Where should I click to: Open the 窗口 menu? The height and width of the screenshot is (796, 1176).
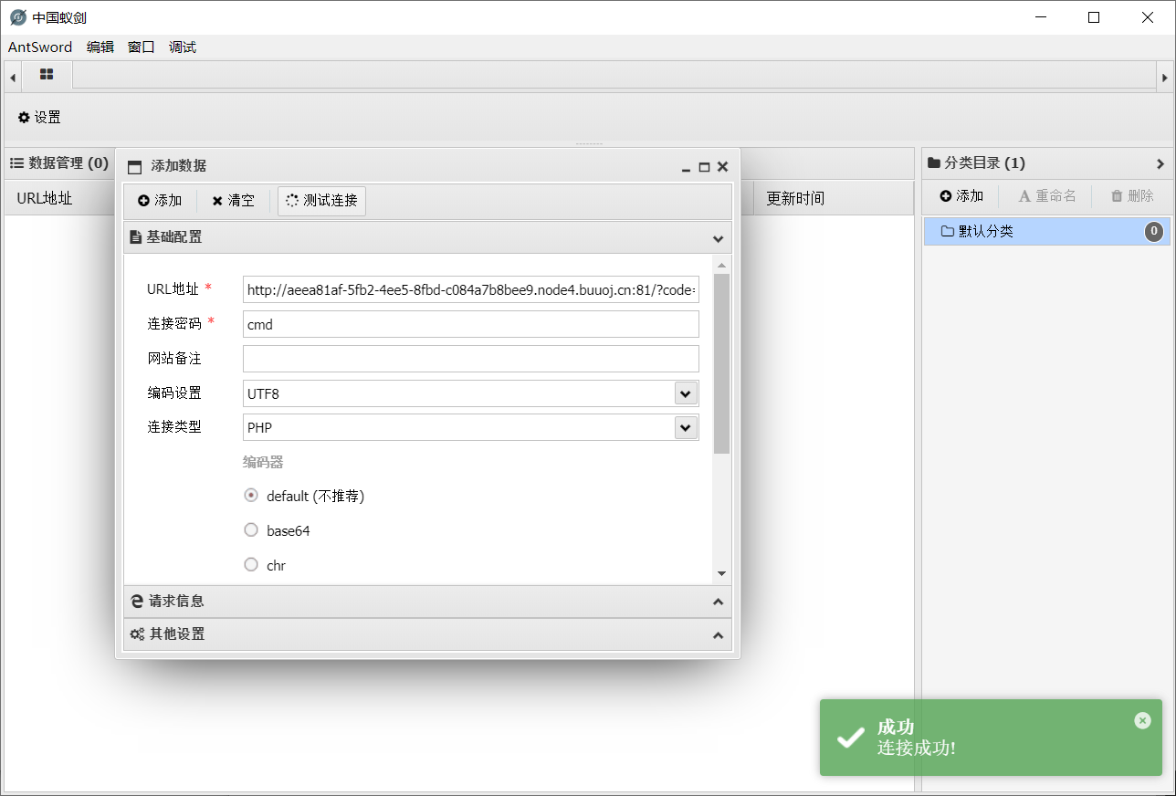pos(142,47)
